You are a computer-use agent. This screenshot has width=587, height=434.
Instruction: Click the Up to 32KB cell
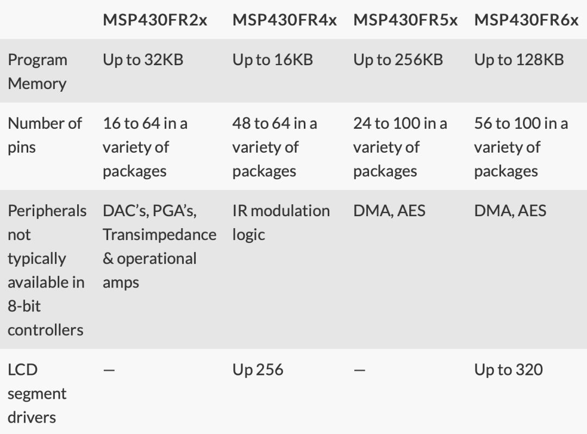click(143, 60)
